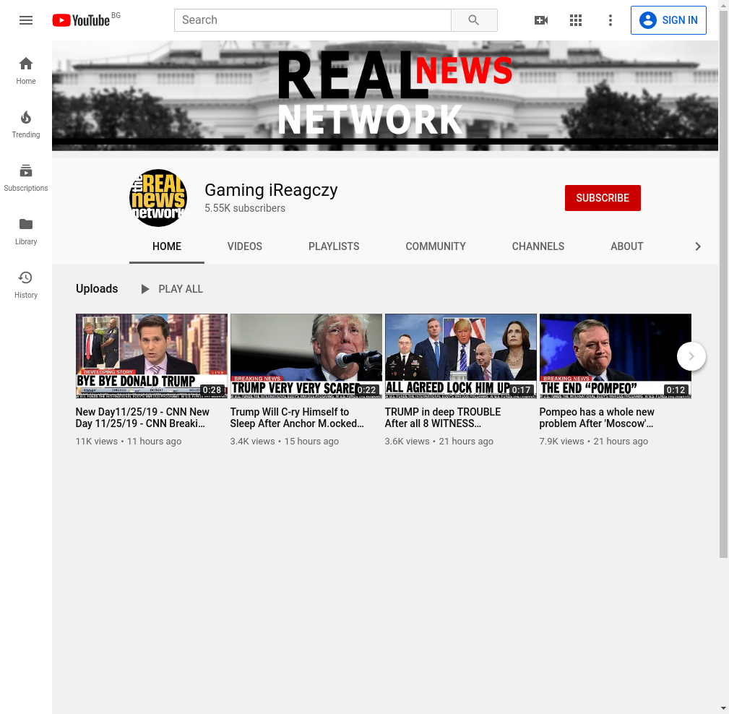729x714 pixels.
Task: Open the hamburger guide menu
Action: click(x=26, y=20)
